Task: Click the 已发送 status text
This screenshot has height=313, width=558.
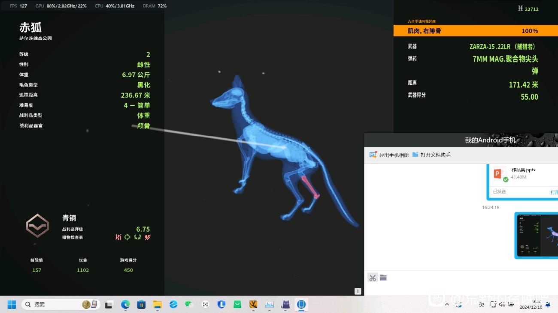Action: tap(499, 191)
